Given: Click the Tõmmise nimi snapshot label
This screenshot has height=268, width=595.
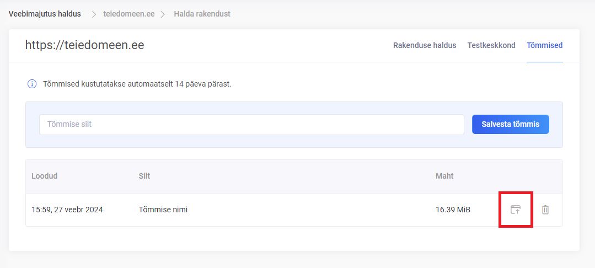Looking at the screenshot, I should 163,210.
